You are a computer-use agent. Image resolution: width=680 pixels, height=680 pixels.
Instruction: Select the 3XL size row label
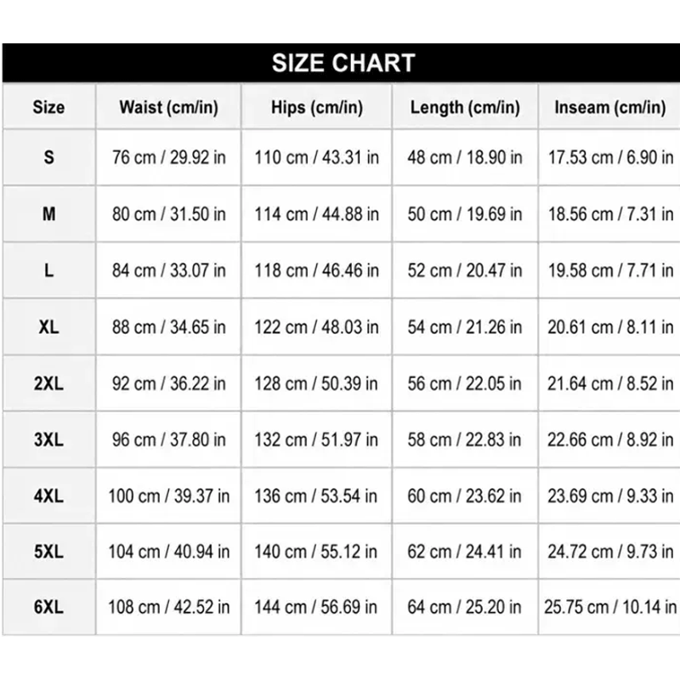[49, 439]
